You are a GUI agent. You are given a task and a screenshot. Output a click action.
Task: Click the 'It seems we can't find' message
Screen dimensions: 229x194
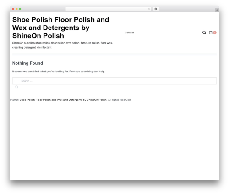(x=59, y=72)
